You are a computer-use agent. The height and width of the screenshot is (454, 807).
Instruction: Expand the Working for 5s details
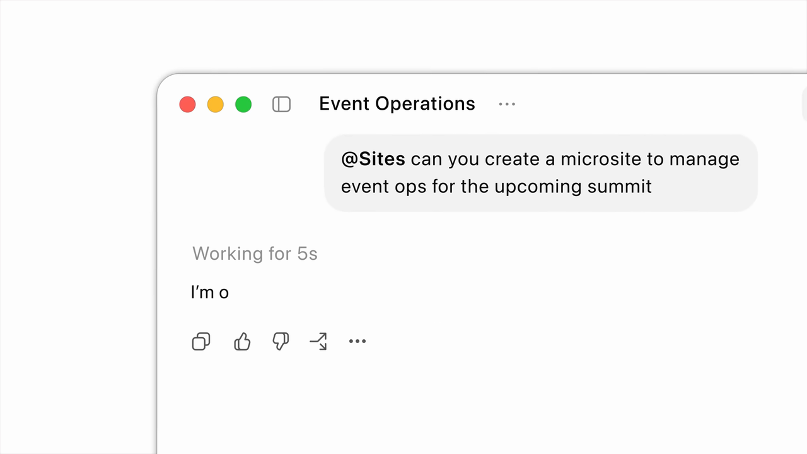[255, 253]
